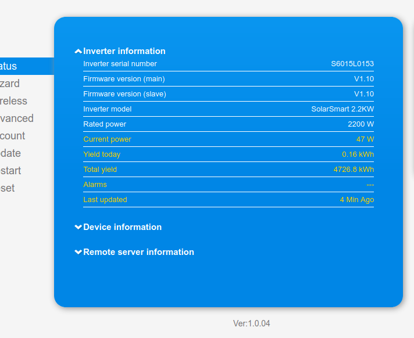The image size is (414, 338).
Task: Click the SolarSmart 2.2KW model value
Action: 342,109
